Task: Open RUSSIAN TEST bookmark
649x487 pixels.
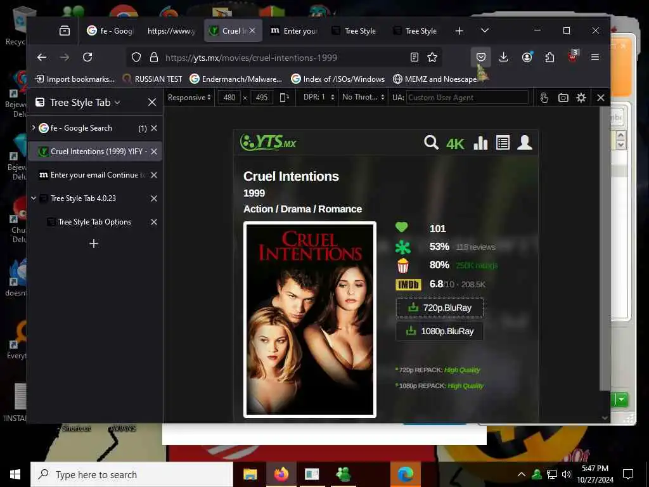Action: click(153, 79)
